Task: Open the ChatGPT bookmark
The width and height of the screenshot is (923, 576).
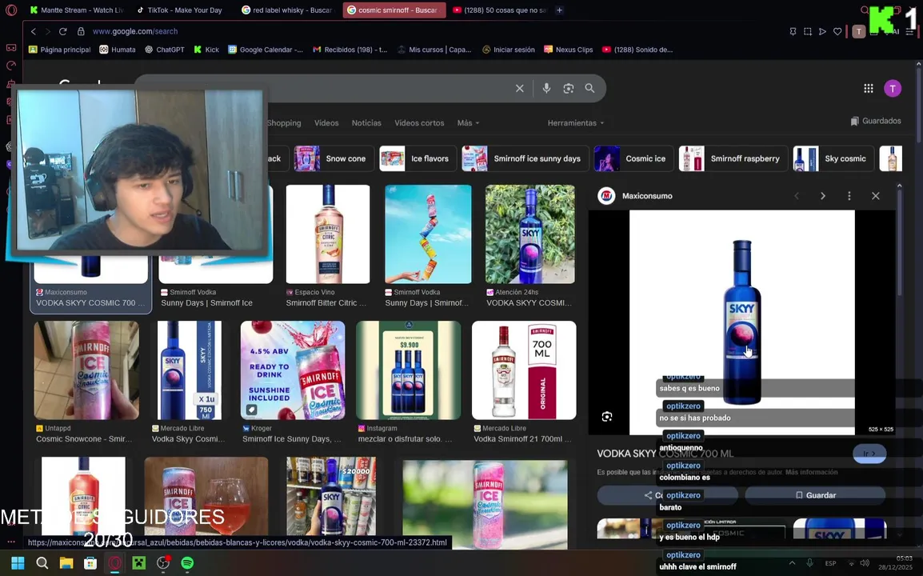Action: coord(164,50)
